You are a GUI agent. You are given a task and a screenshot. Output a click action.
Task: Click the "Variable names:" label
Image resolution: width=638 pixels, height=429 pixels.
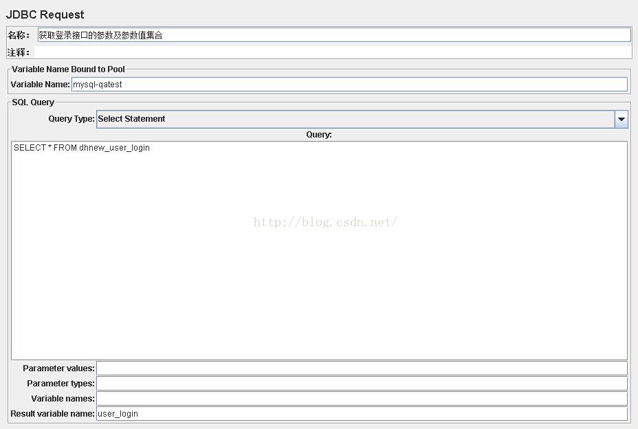pos(63,399)
